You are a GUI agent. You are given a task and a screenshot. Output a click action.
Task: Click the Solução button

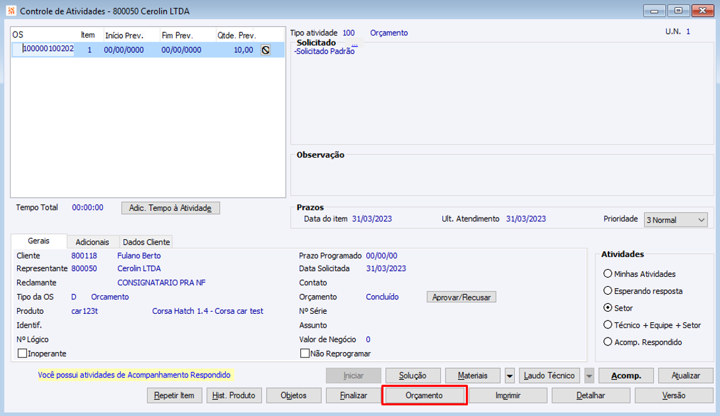[x=413, y=376]
